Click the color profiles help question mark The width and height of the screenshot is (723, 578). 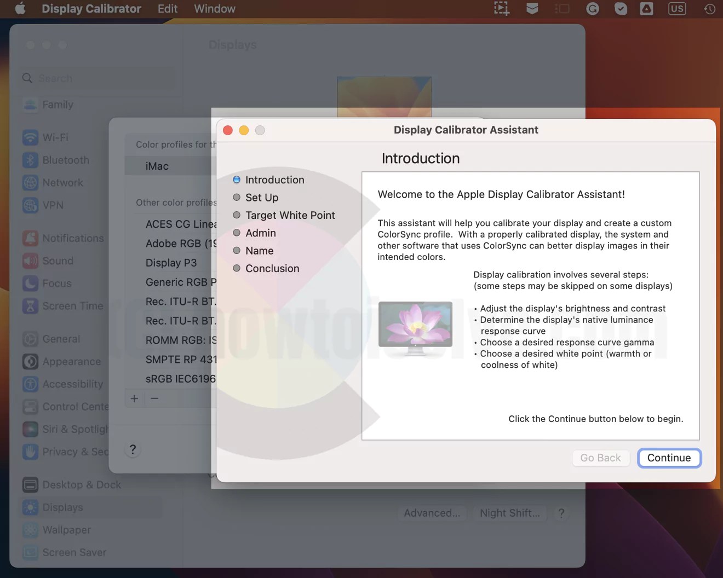(x=133, y=449)
